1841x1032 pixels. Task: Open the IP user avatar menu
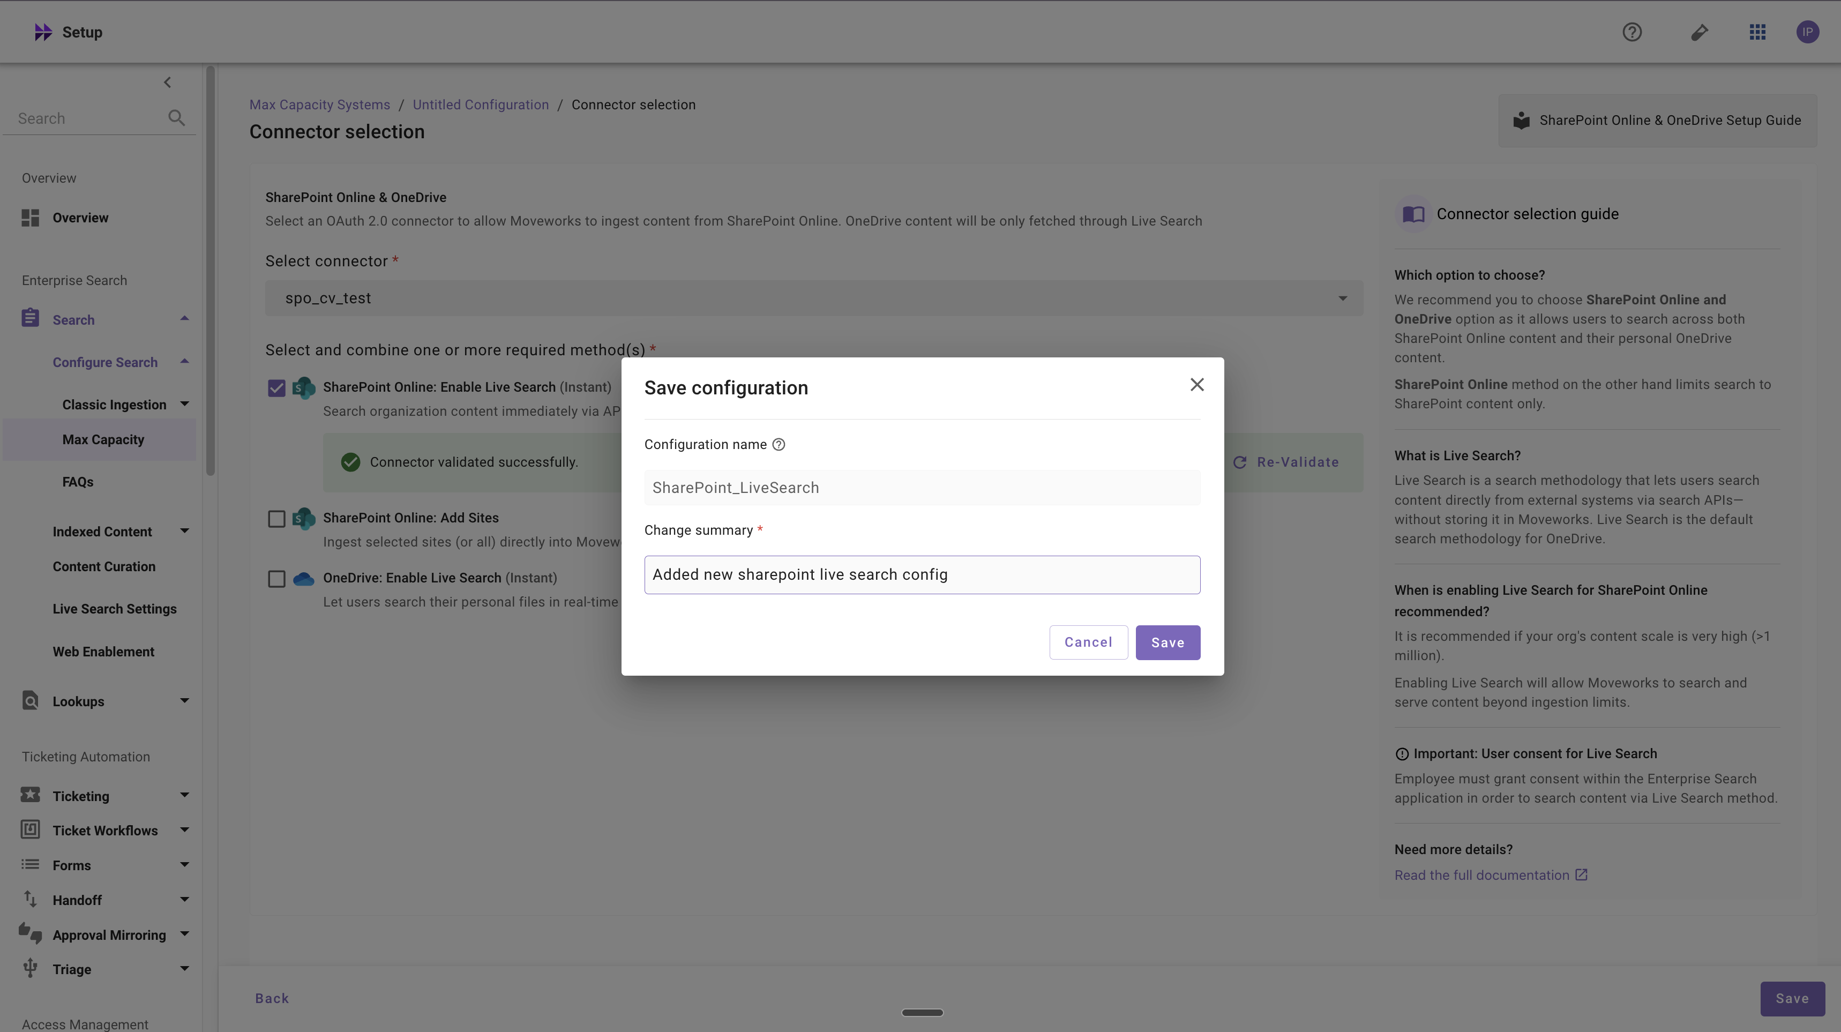click(x=1807, y=32)
